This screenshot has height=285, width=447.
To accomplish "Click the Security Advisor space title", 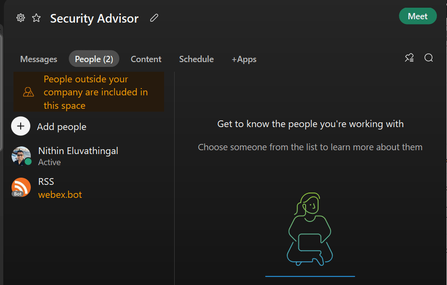I will coord(94,19).
